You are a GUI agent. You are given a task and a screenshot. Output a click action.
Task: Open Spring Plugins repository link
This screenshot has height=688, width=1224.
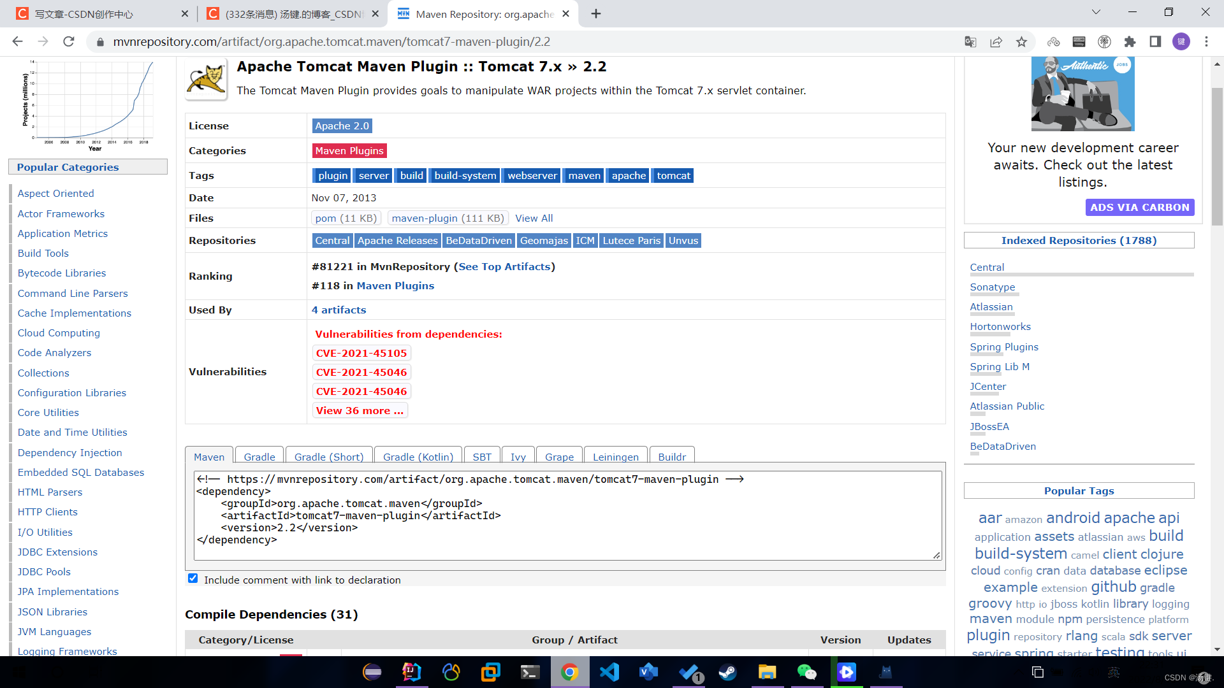pyautogui.click(x=1004, y=347)
